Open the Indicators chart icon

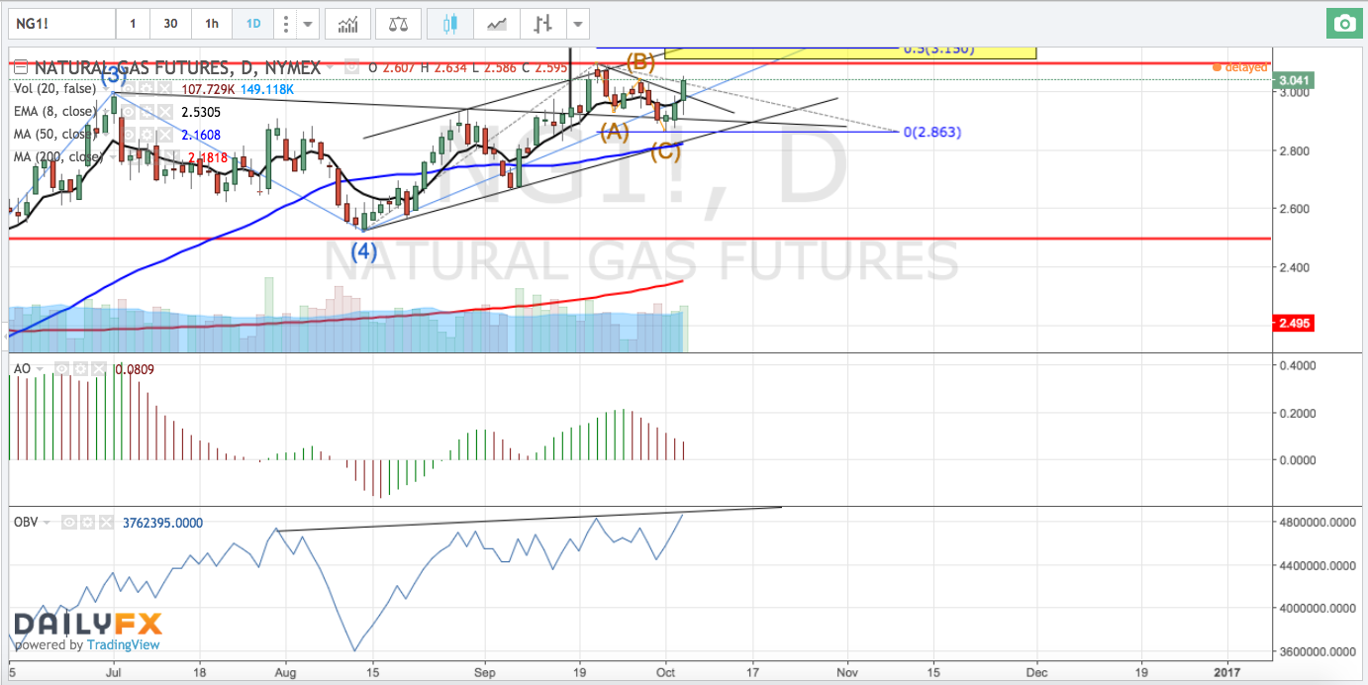click(x=348, y=23)
